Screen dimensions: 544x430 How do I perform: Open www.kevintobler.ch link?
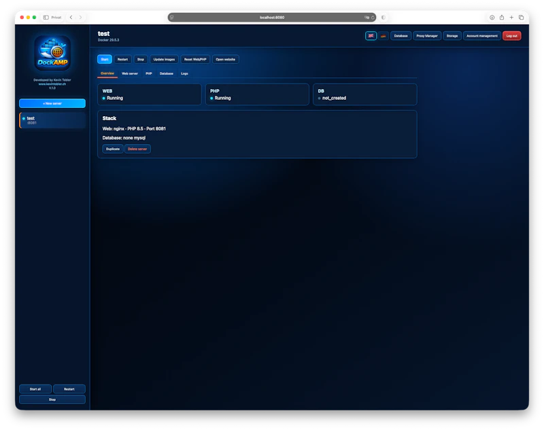point(52,84)
